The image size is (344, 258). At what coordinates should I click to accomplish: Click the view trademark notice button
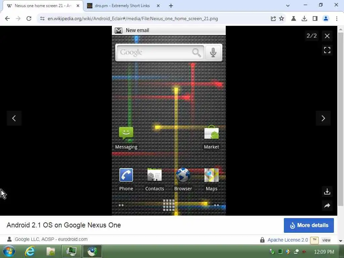326,240
